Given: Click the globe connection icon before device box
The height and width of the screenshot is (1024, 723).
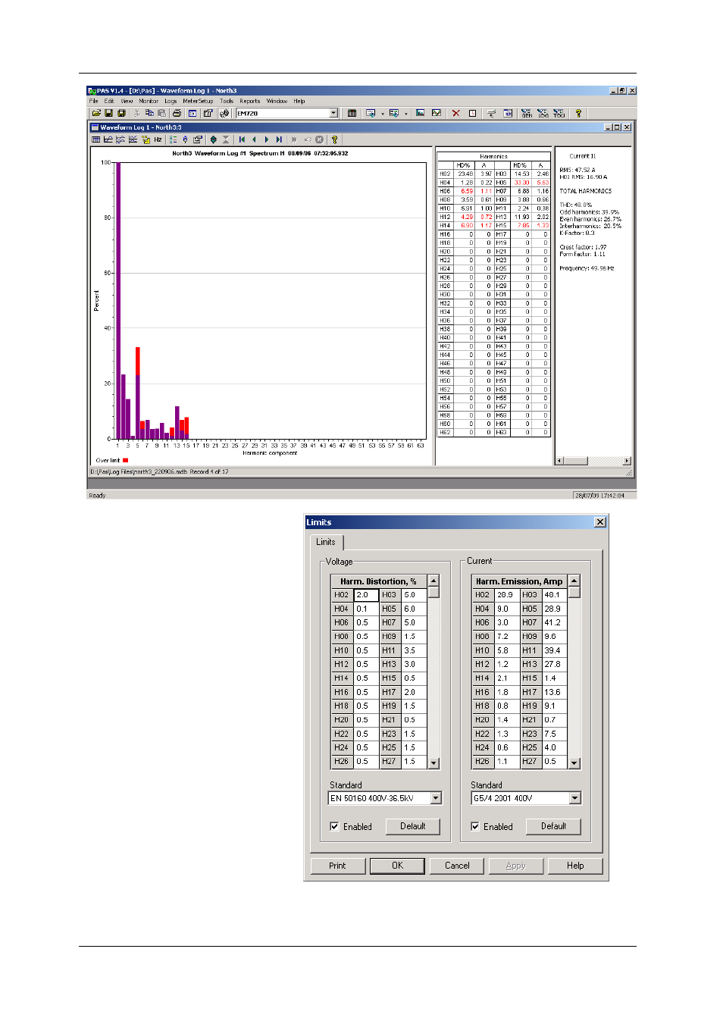Looking at the screenshot, I should pos(224,113).
